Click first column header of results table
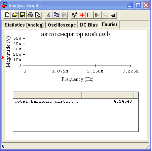The image size is (152, 151). (x=47, y=95)
